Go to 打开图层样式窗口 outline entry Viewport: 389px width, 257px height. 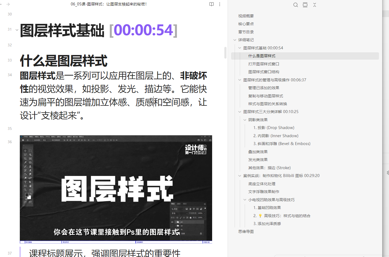[x=264, y=64]
